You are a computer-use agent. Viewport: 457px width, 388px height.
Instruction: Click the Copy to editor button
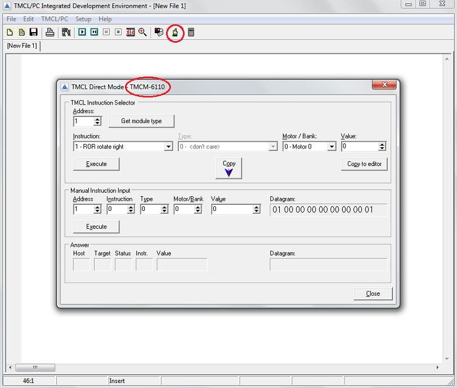click(x=364, y=164)
